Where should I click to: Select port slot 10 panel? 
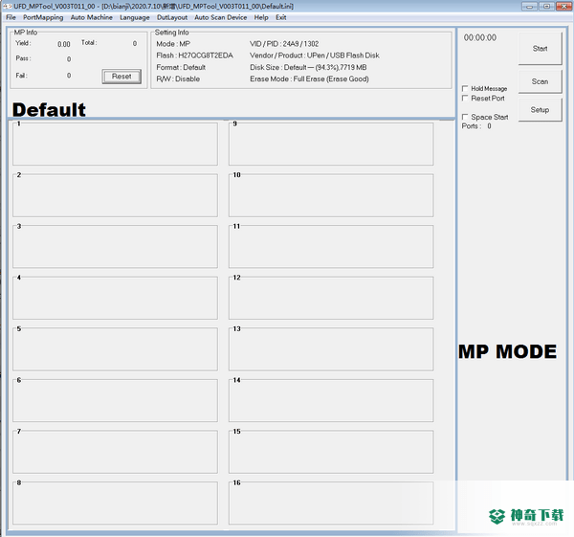coord(331,195)
